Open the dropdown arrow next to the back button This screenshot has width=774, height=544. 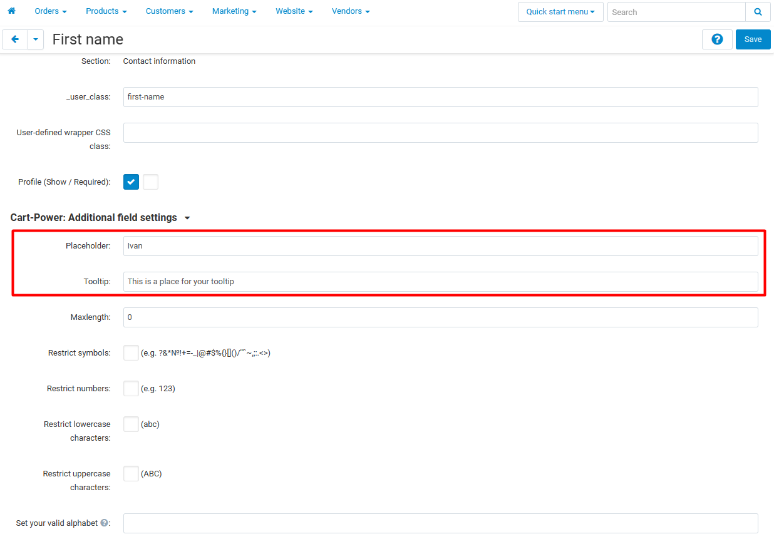[x=35, y=39]
